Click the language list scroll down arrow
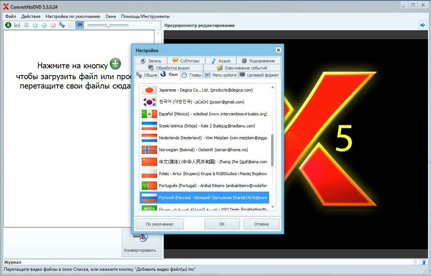 pos(273,207)
